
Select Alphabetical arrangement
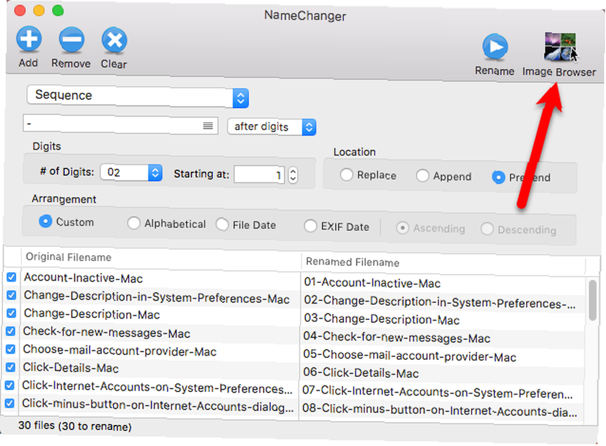tap(134, 223)
